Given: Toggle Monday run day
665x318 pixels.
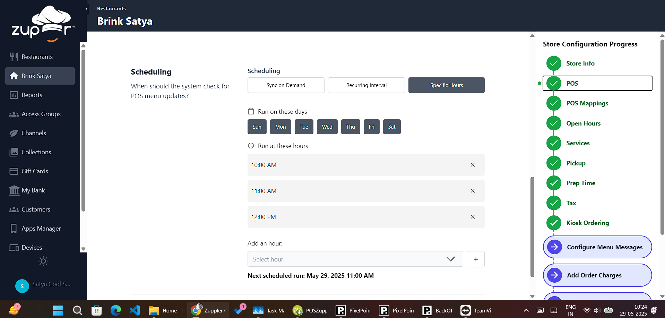Looking at the screenshot, I should pos(280,127).
